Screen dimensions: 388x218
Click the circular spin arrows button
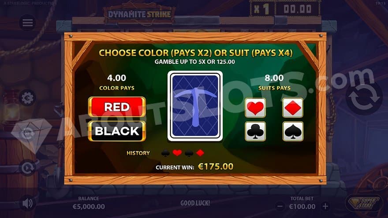pyautogui.click(x=364, y=98)
